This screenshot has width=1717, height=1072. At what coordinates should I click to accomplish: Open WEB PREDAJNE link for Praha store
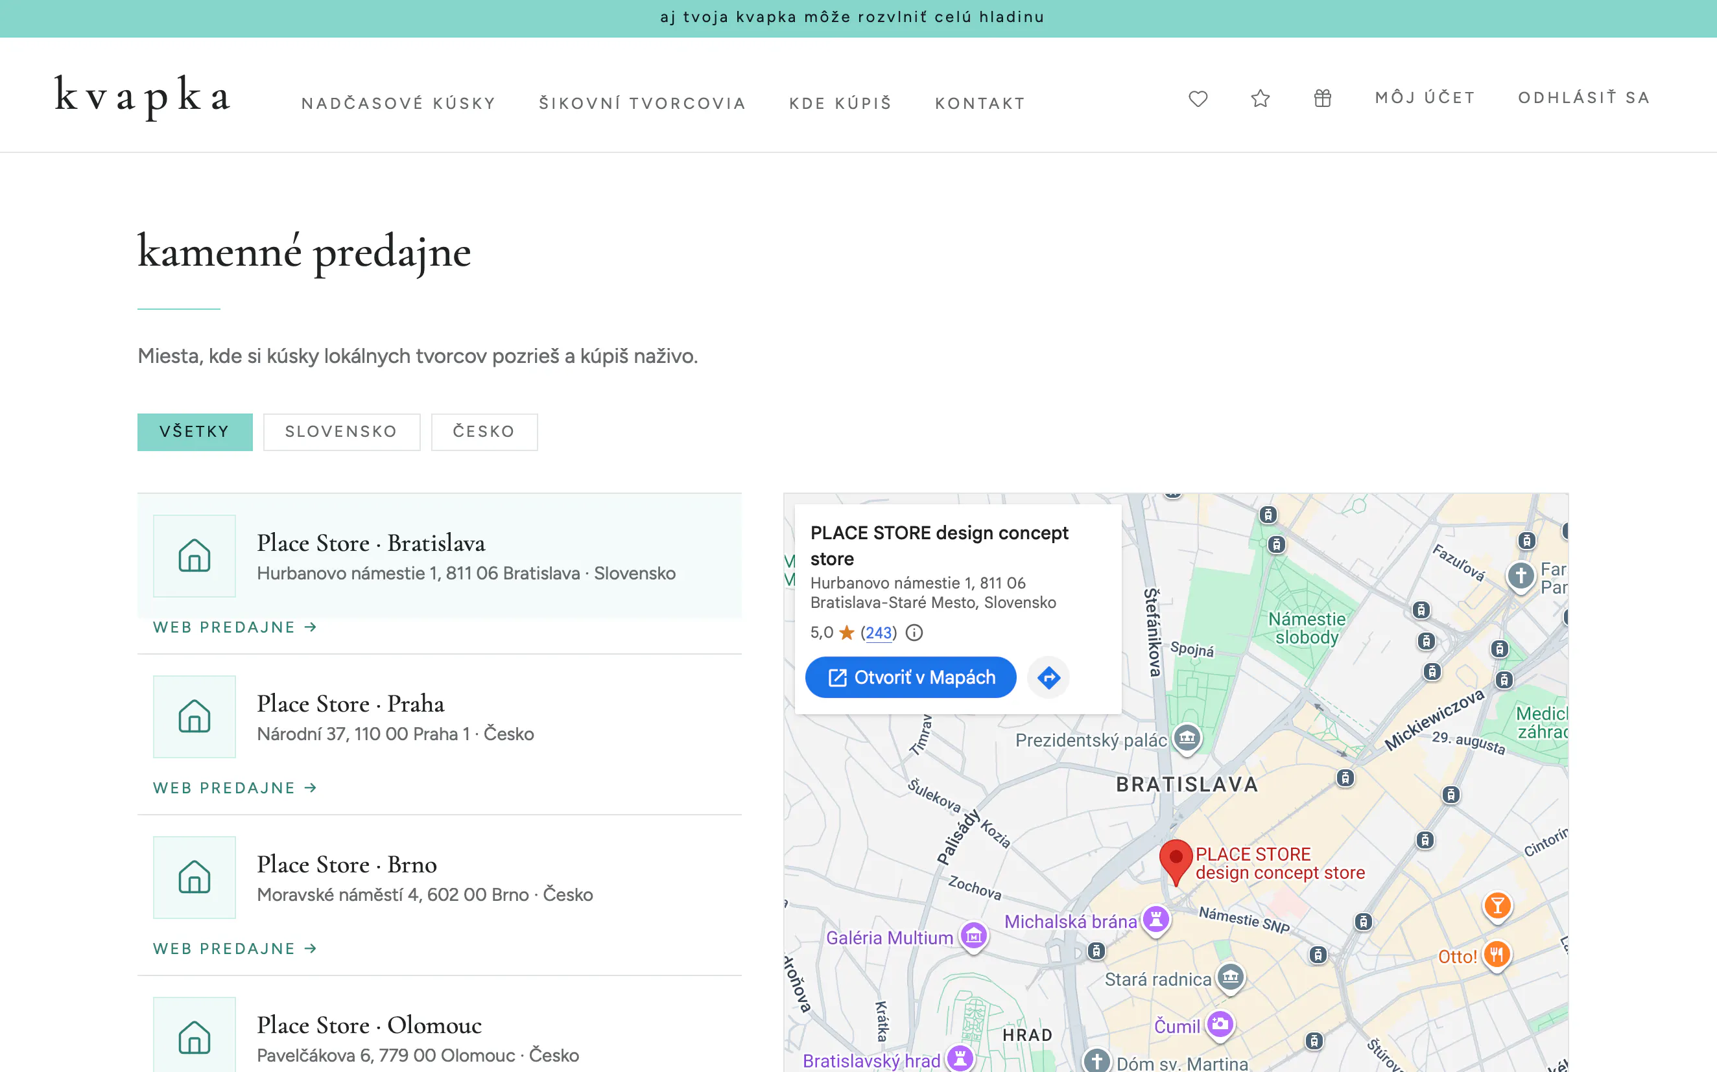click(235, 788)
